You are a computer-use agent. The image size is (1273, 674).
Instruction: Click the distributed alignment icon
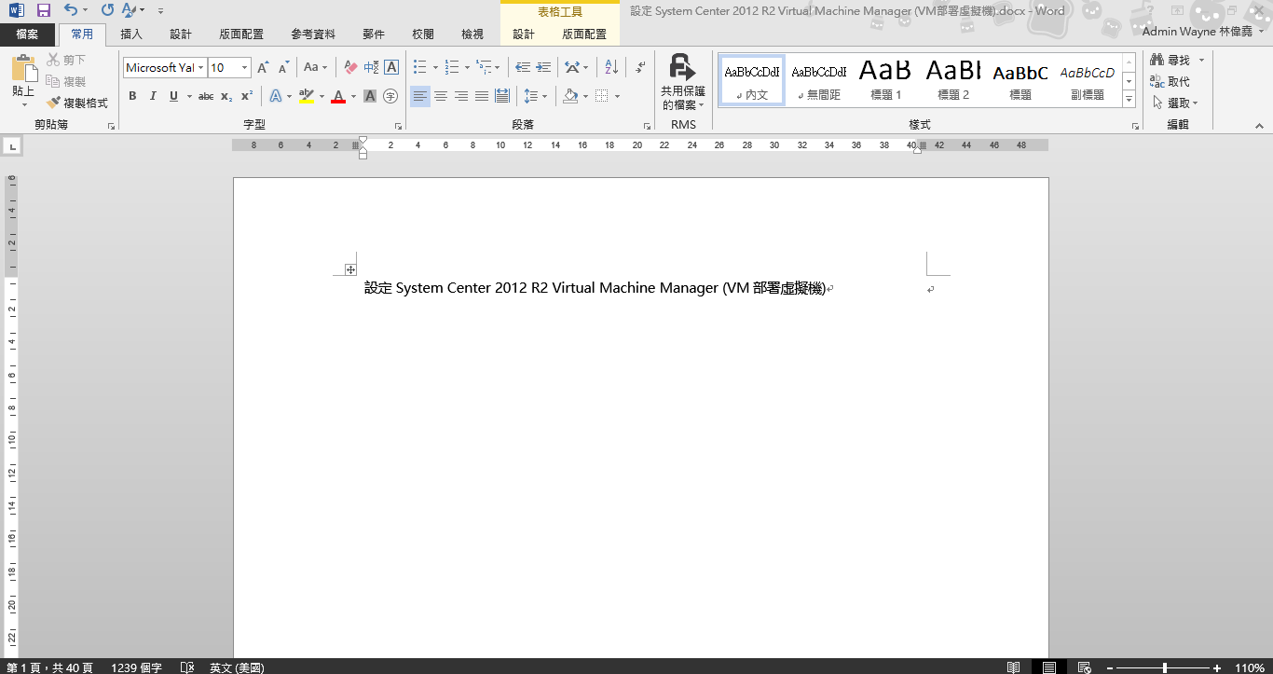point(502,96)
